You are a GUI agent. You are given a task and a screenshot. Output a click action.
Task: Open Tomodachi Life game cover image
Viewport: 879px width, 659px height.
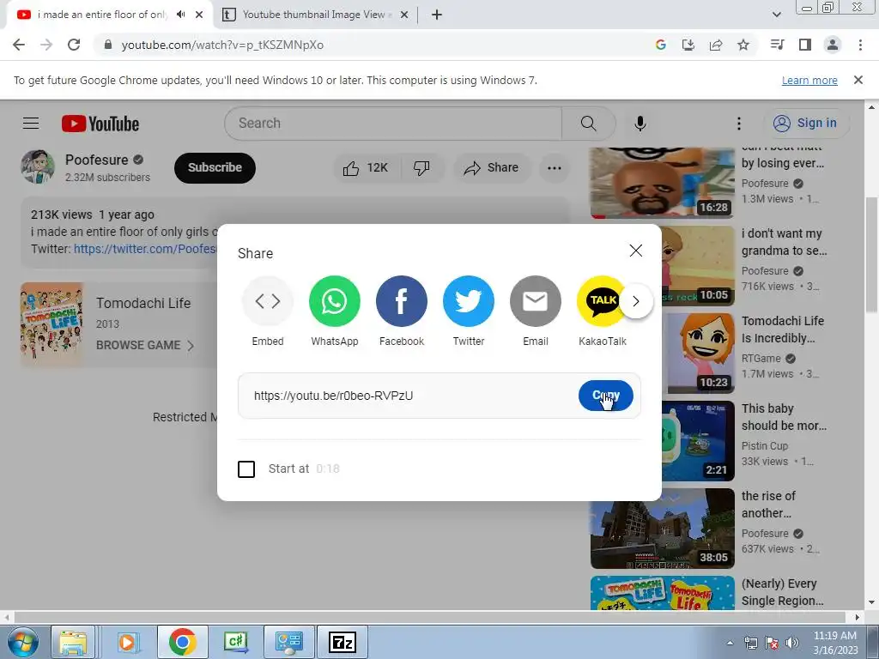click(x=52, y=323)
